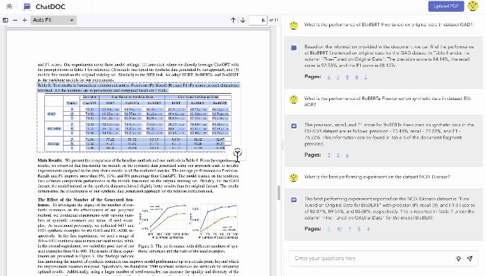Open the user avatar menu near Upload PDF
Viewport: 486px width, 276px height.
coord(473,6)
